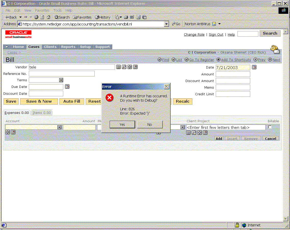Open the Due Date calendar picker
The width and height of the screenshot is (290, 230).
(67, 86)
